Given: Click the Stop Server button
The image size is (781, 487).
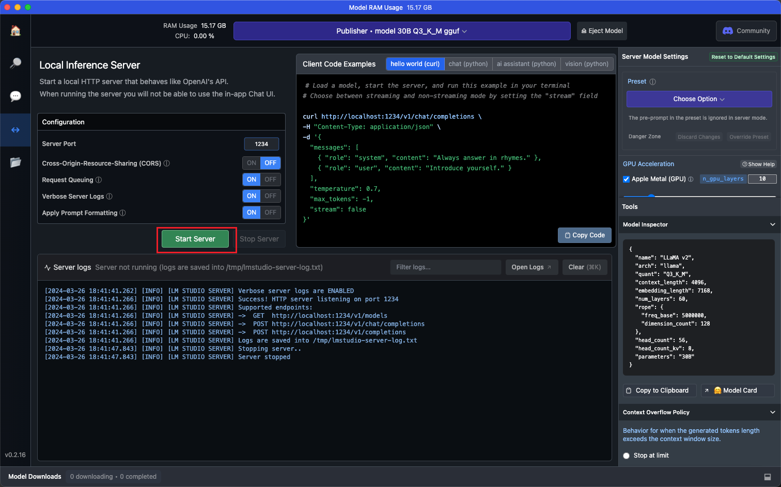Looking at the screenshot, I should (259, 239).
